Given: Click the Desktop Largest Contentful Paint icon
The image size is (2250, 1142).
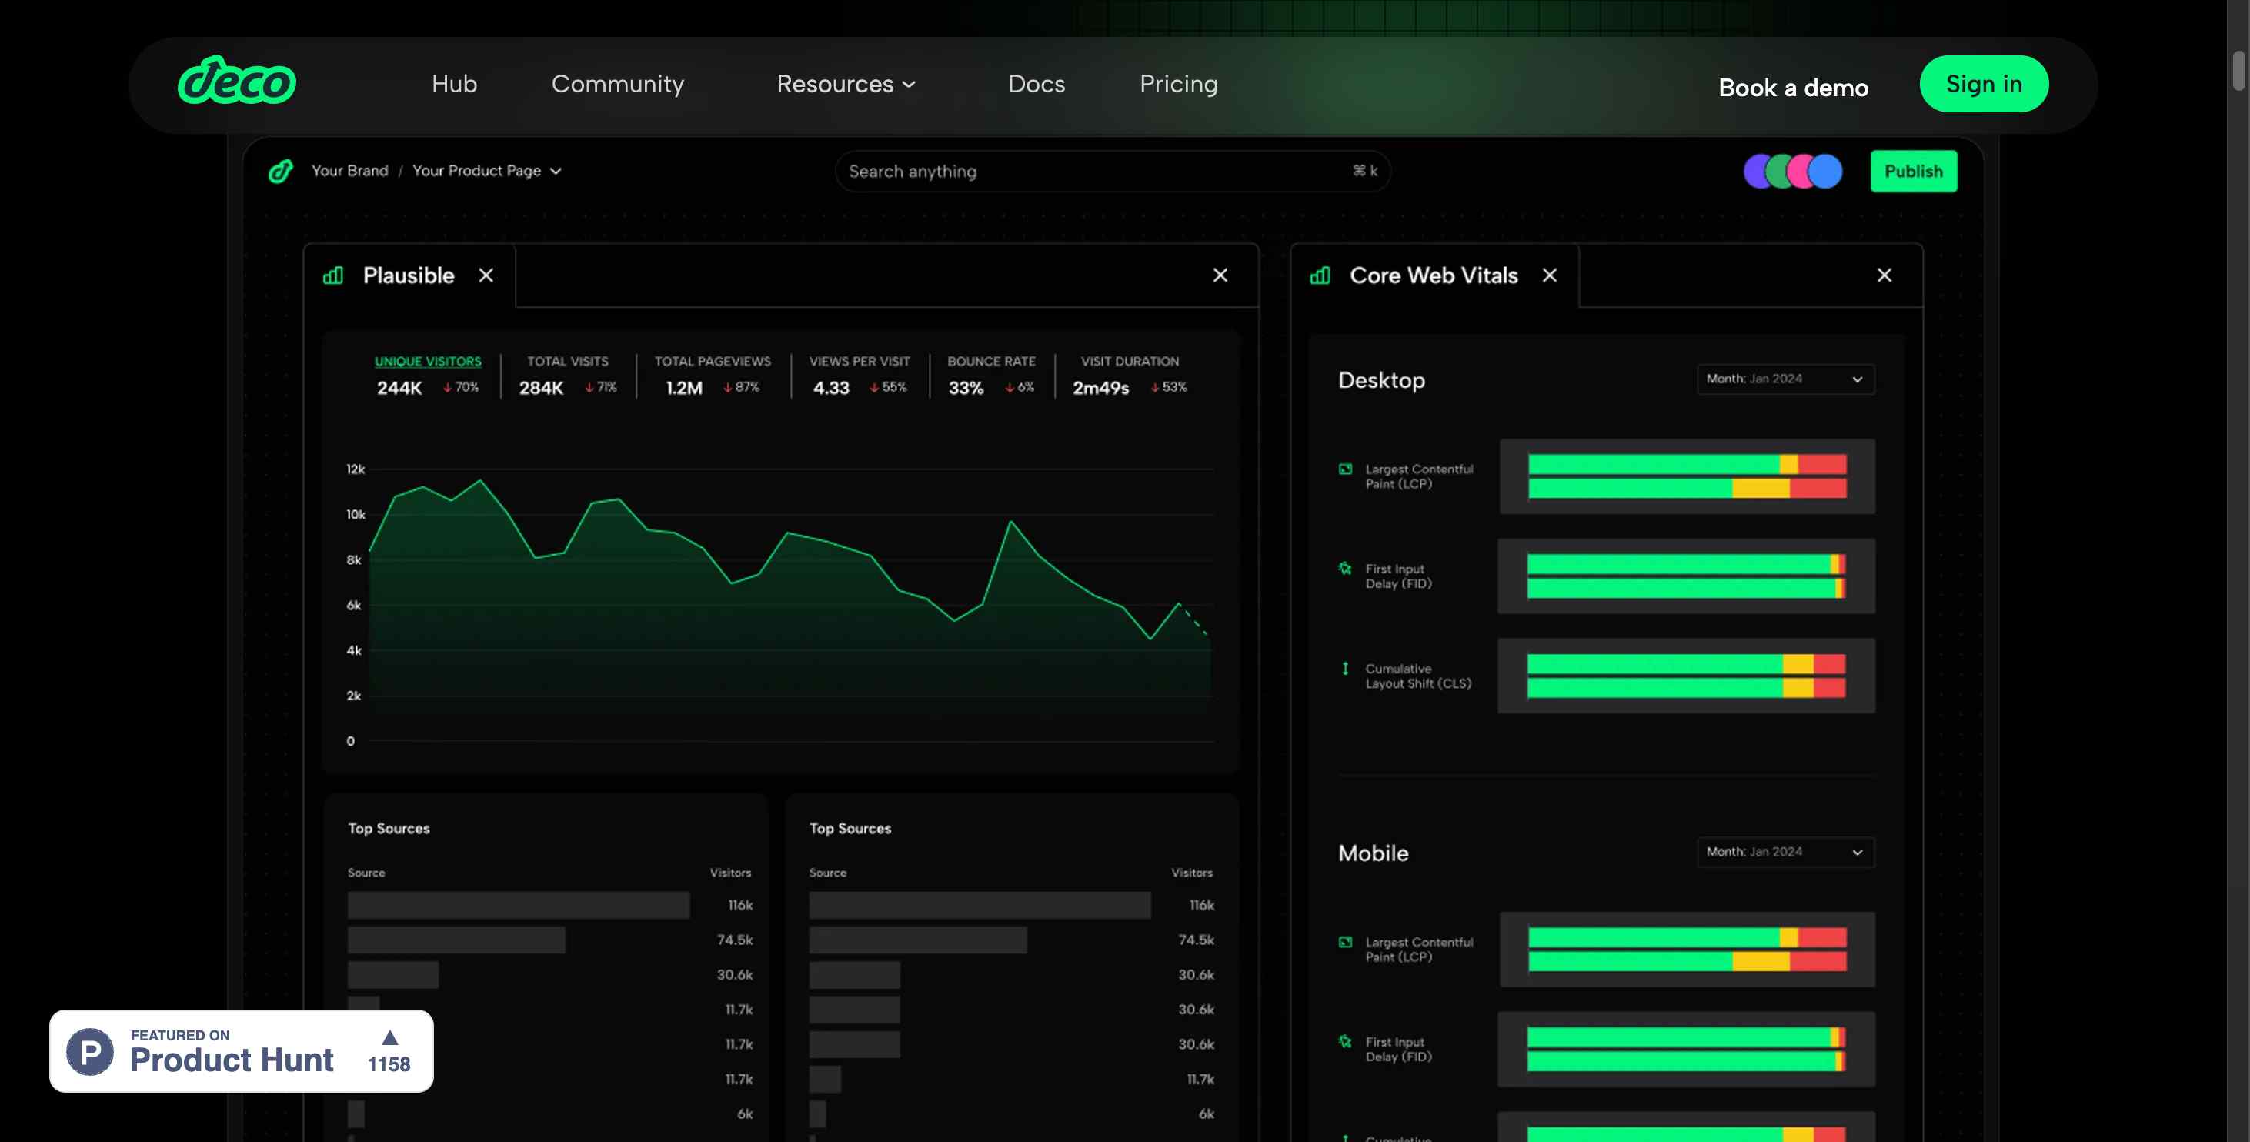Looking at the screenshot, I should (1345, 469).
